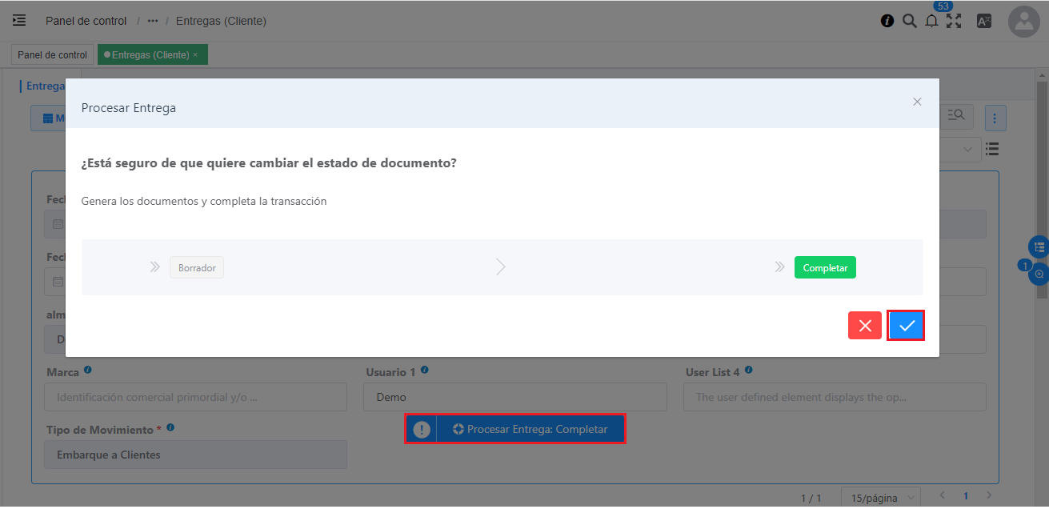Click the Usuario 1 field
Screen dimensions: 1049x509
click(514, 397)
